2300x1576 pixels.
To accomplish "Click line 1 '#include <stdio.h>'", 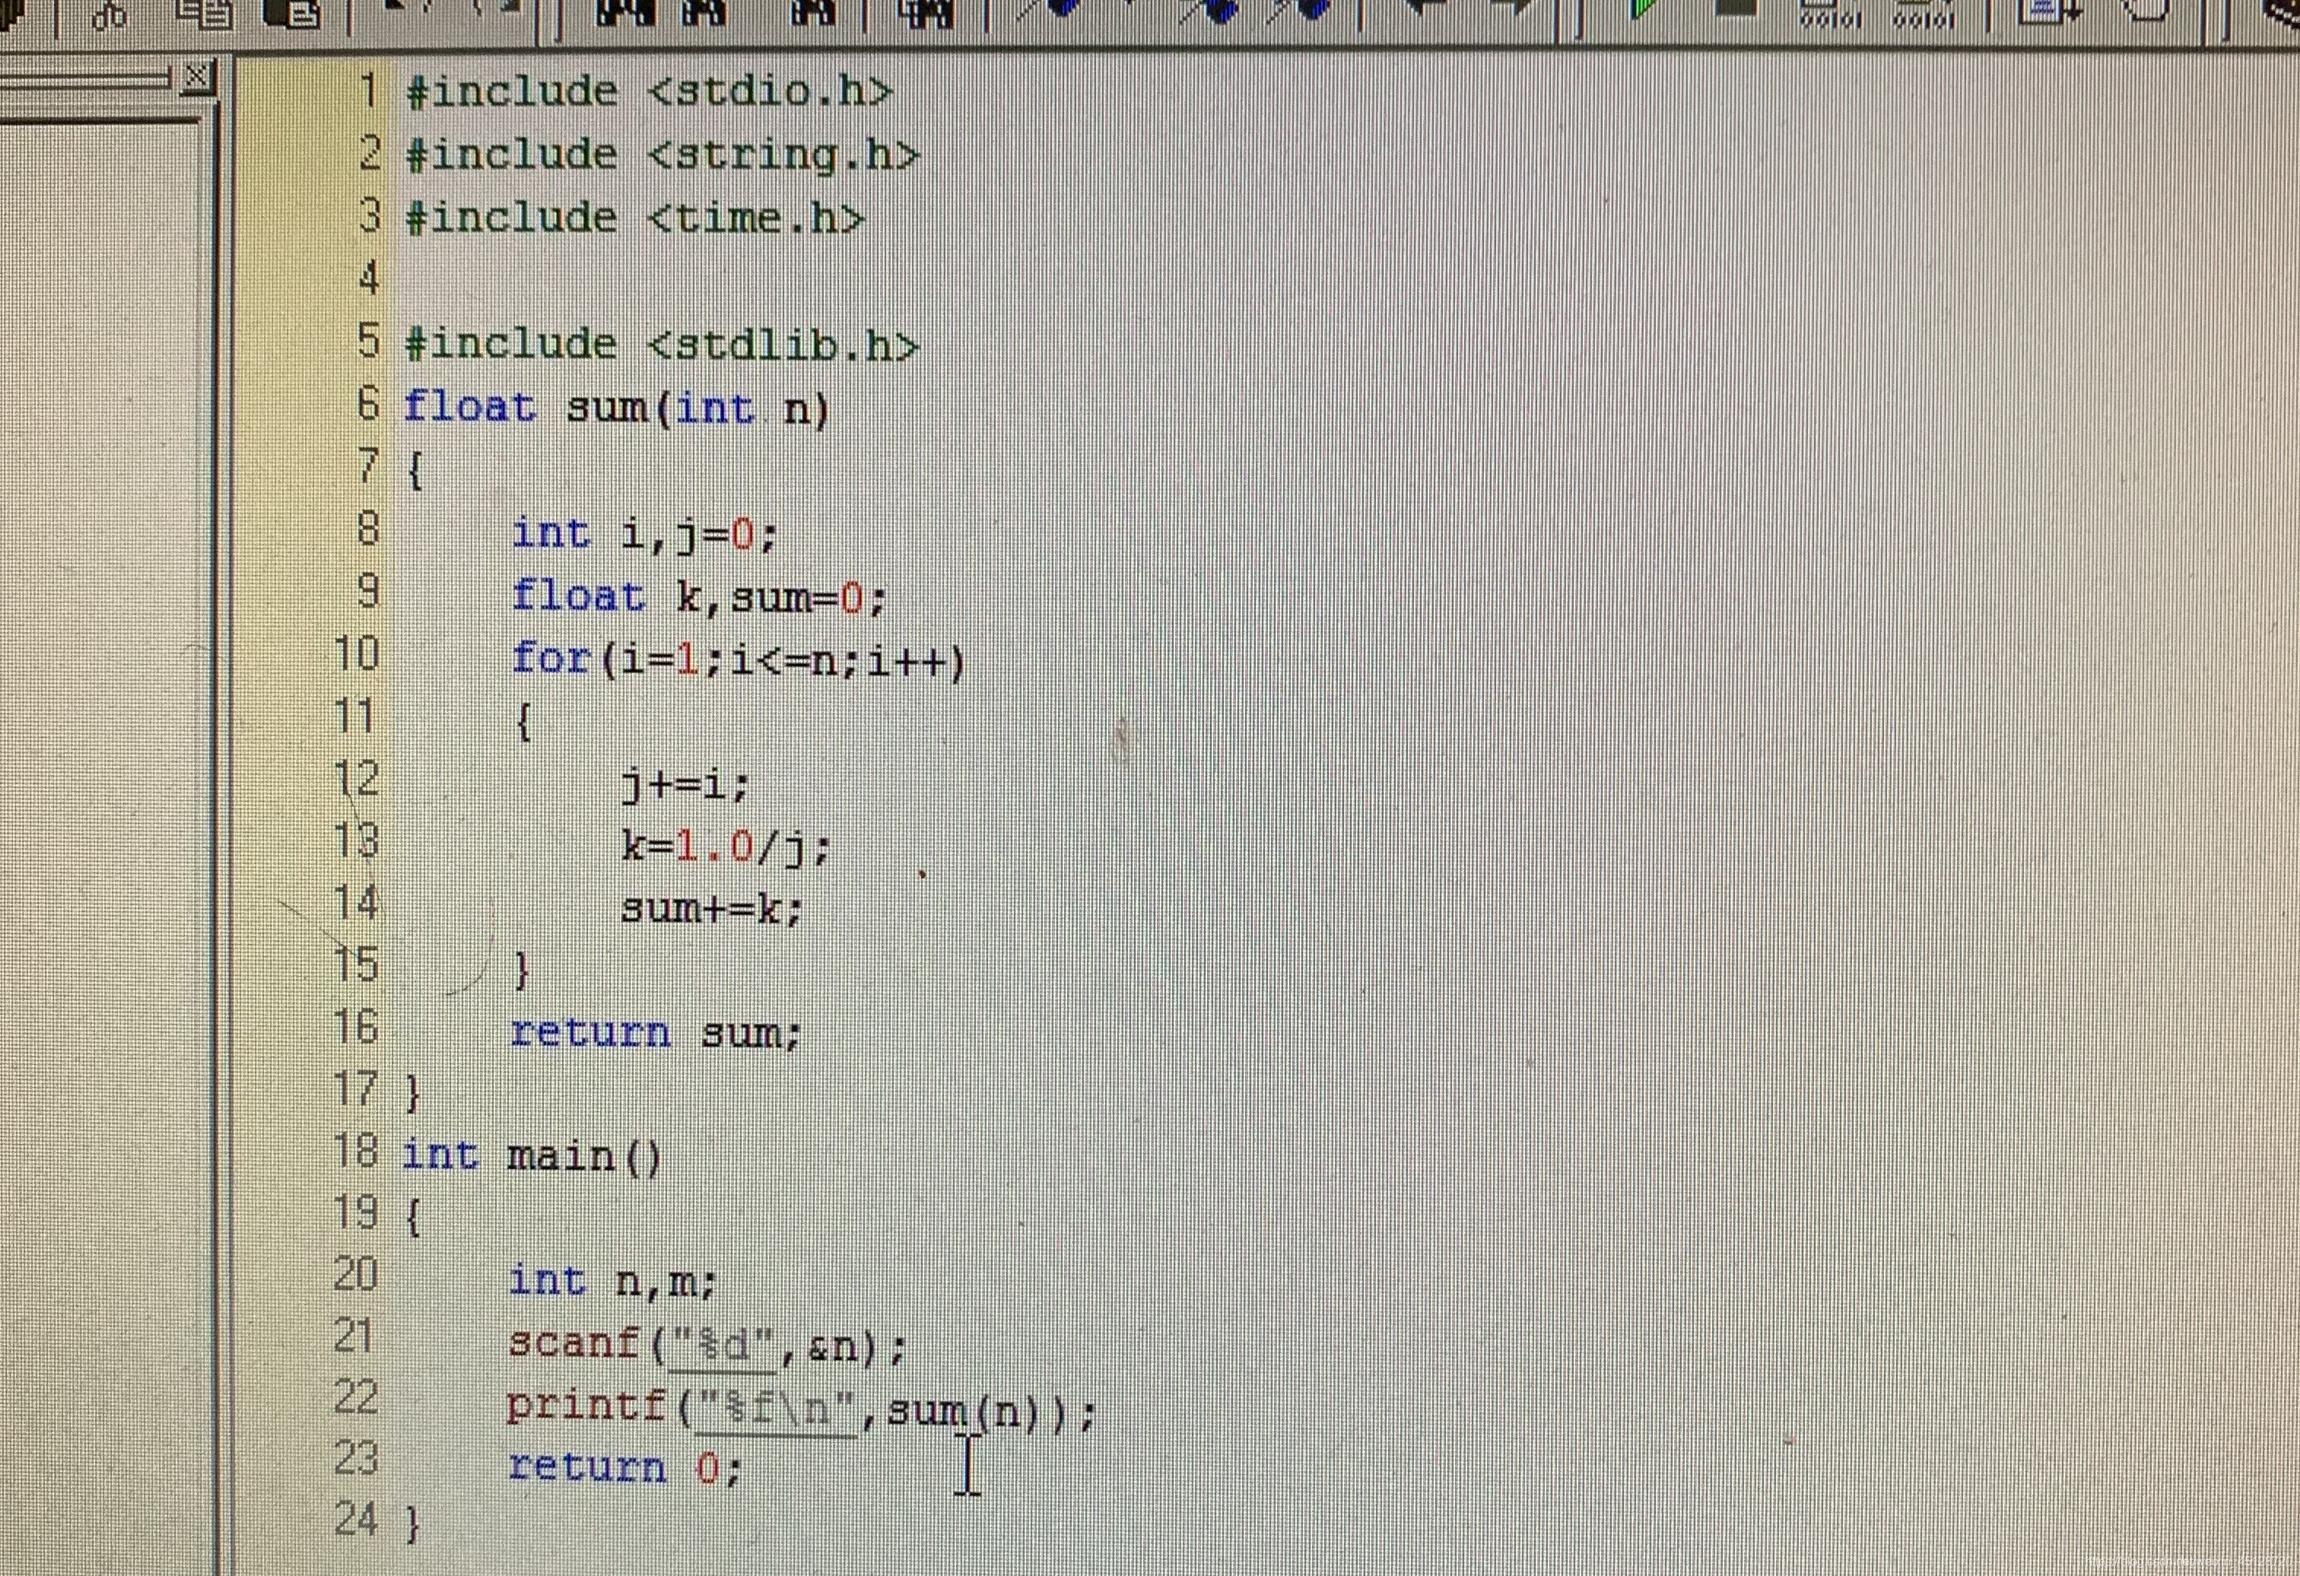I will click(x=650, y=92).
